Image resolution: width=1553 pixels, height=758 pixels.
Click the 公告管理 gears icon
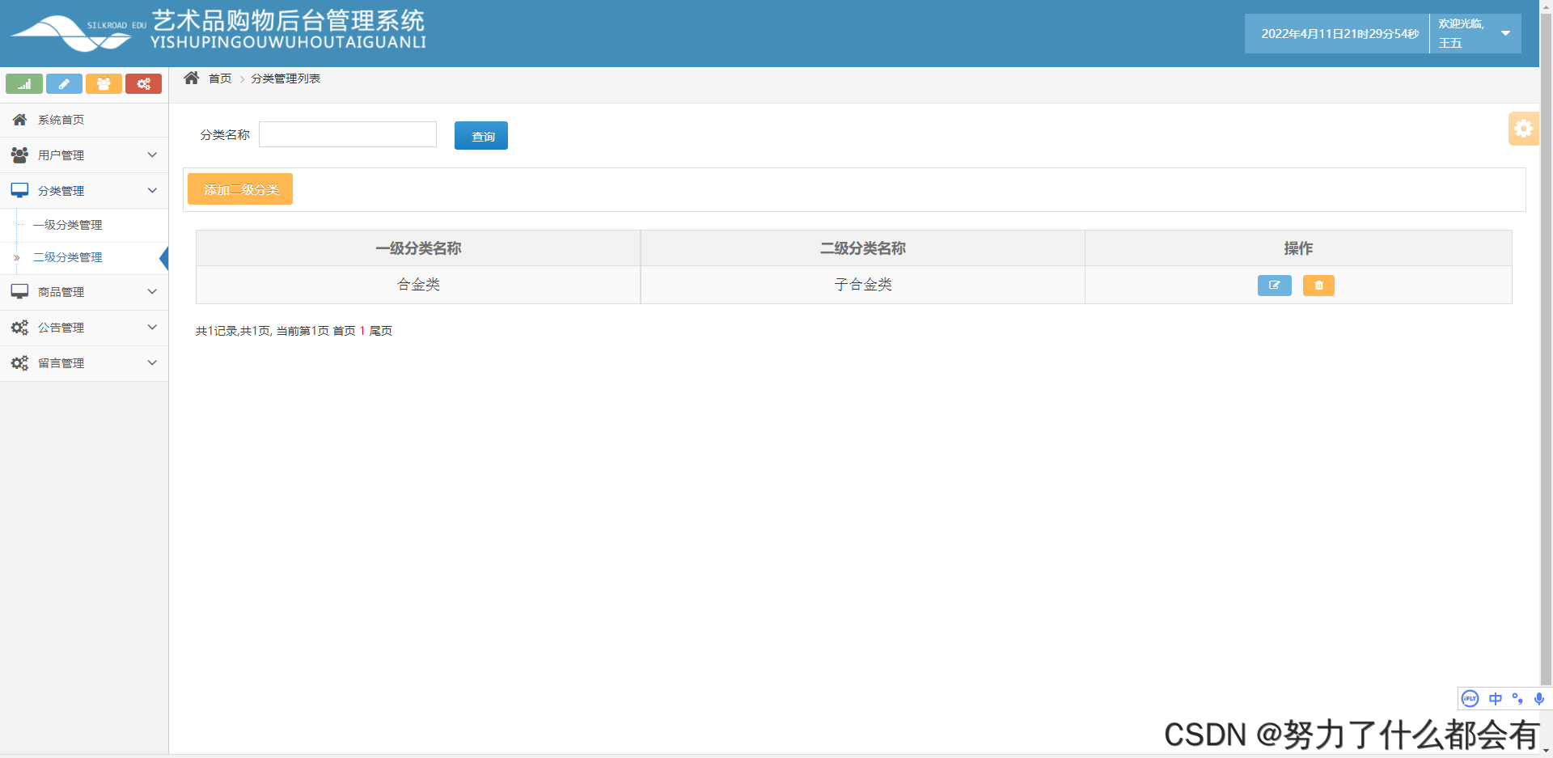pyautogui.click(x=19, y=328)
